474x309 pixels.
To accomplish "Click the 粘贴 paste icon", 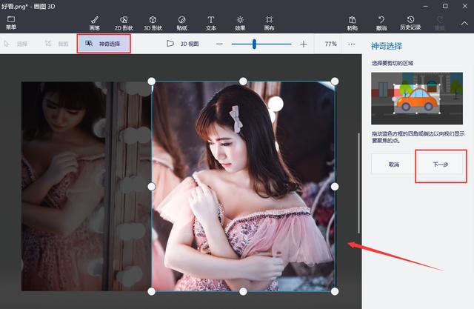I will (352, 22).
